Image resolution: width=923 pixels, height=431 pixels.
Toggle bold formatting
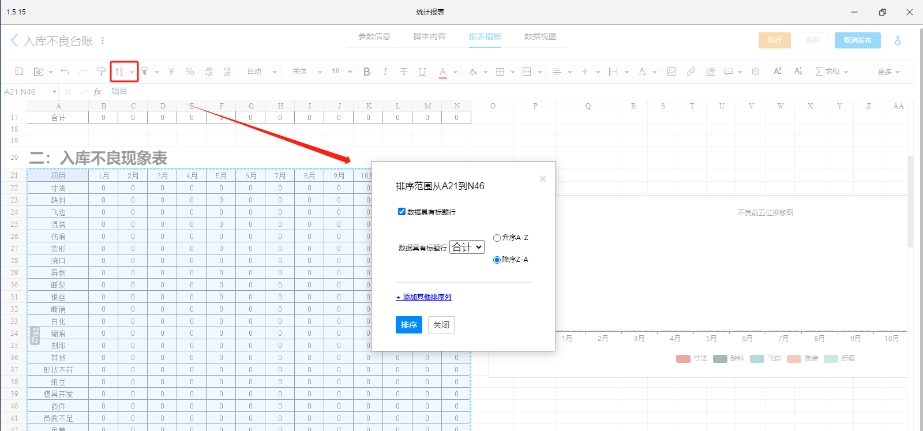[367, 72]
